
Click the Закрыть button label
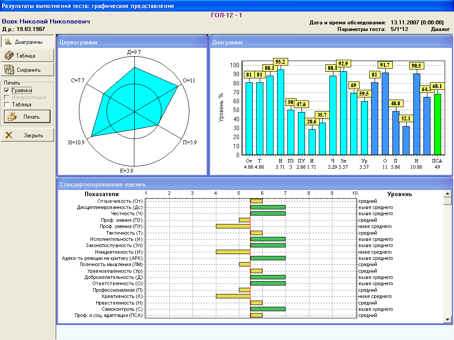tap(33, 135)
